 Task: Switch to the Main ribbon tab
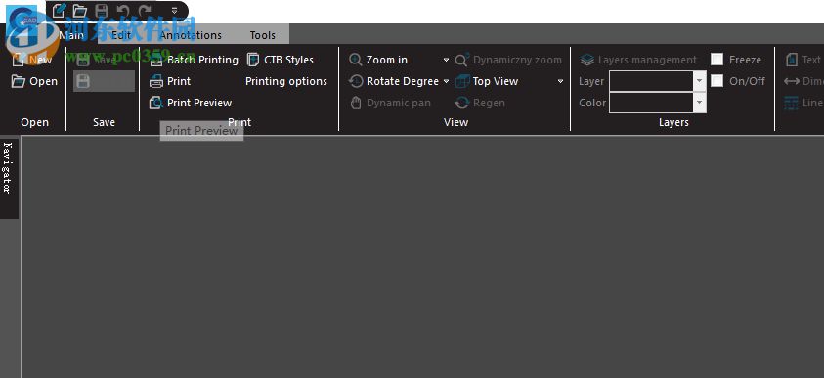(71, 35)
